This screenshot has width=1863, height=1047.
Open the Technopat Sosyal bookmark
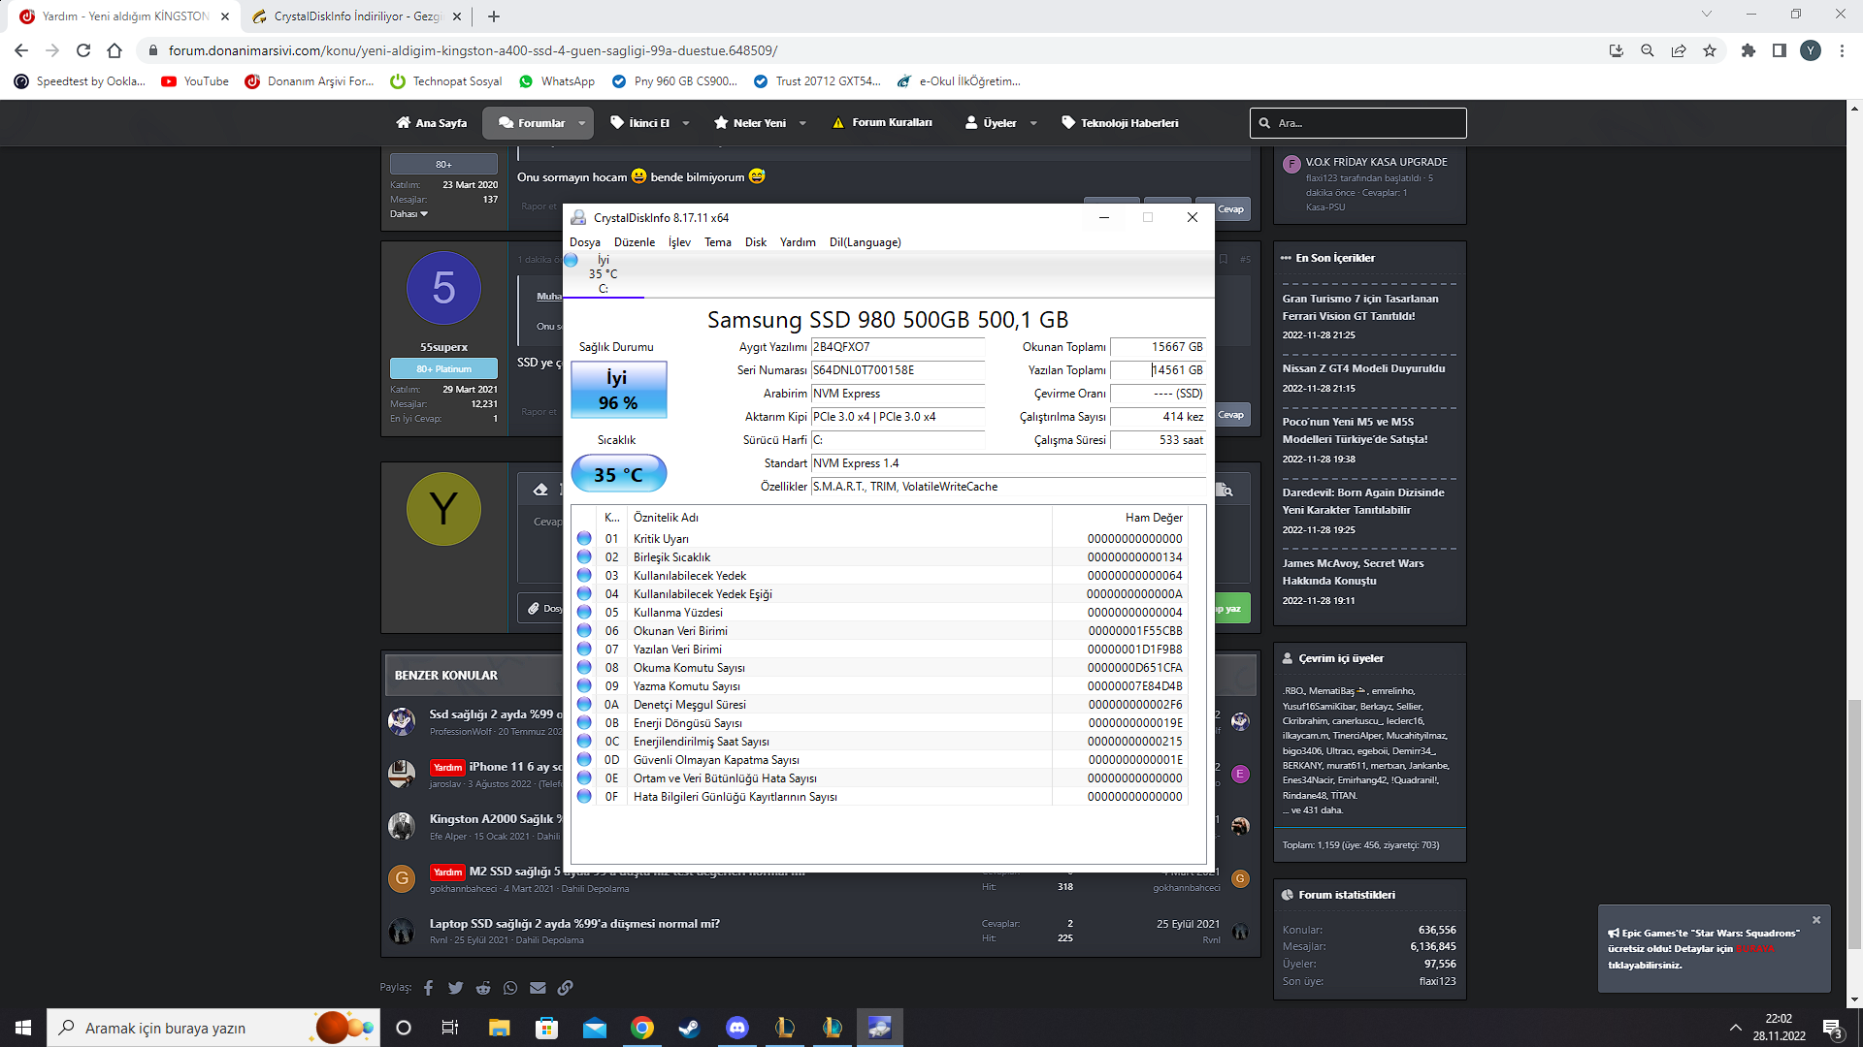point(446,81)
